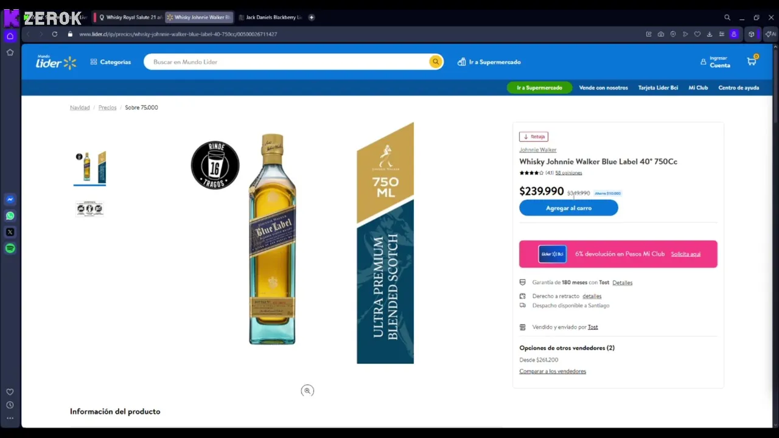
Task: Click the Johnnie Walker brand link
Action: click(x=537, y=150)
